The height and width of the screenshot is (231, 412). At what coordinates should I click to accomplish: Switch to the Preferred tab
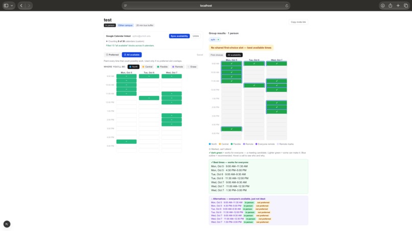point(112,55)
